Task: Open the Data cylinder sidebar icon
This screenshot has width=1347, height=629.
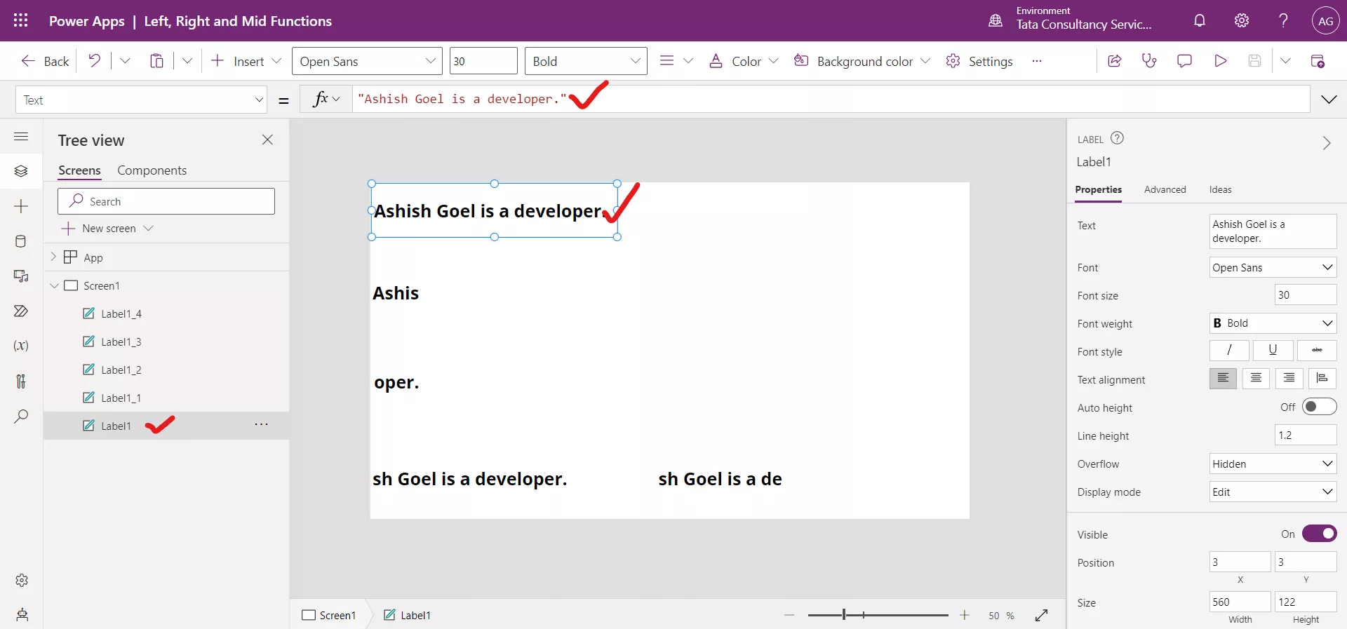Action: [x=21, y=241]
